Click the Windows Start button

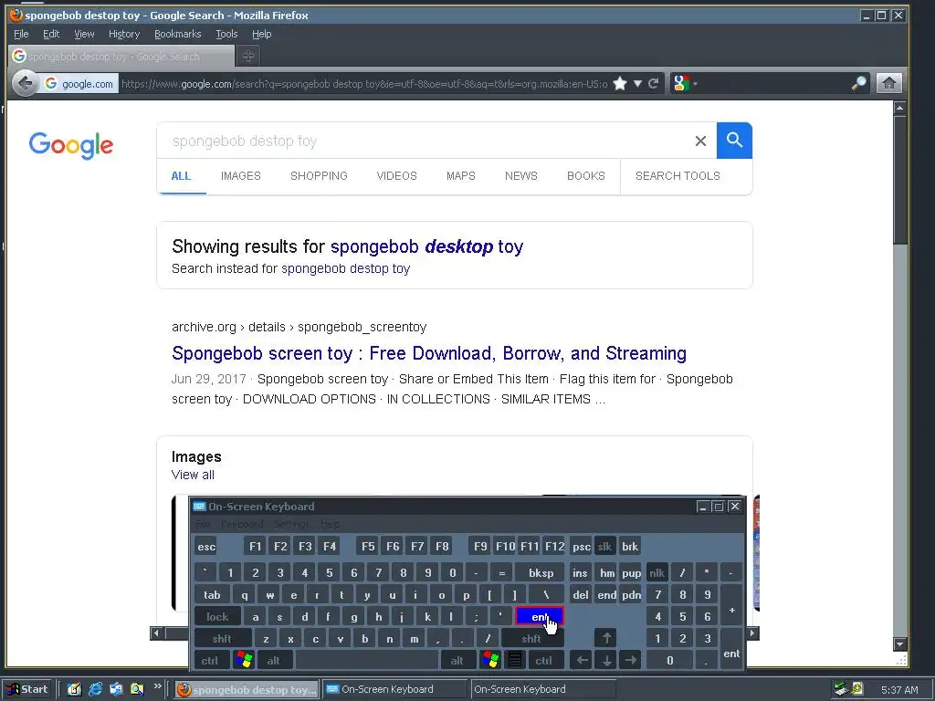coord(26,689)
